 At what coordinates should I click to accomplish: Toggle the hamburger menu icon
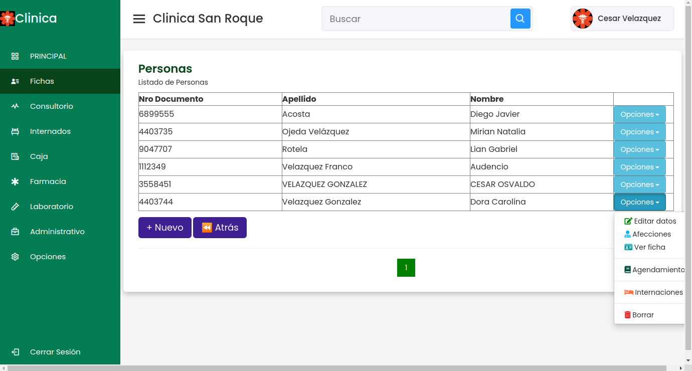tap(139, 19)
